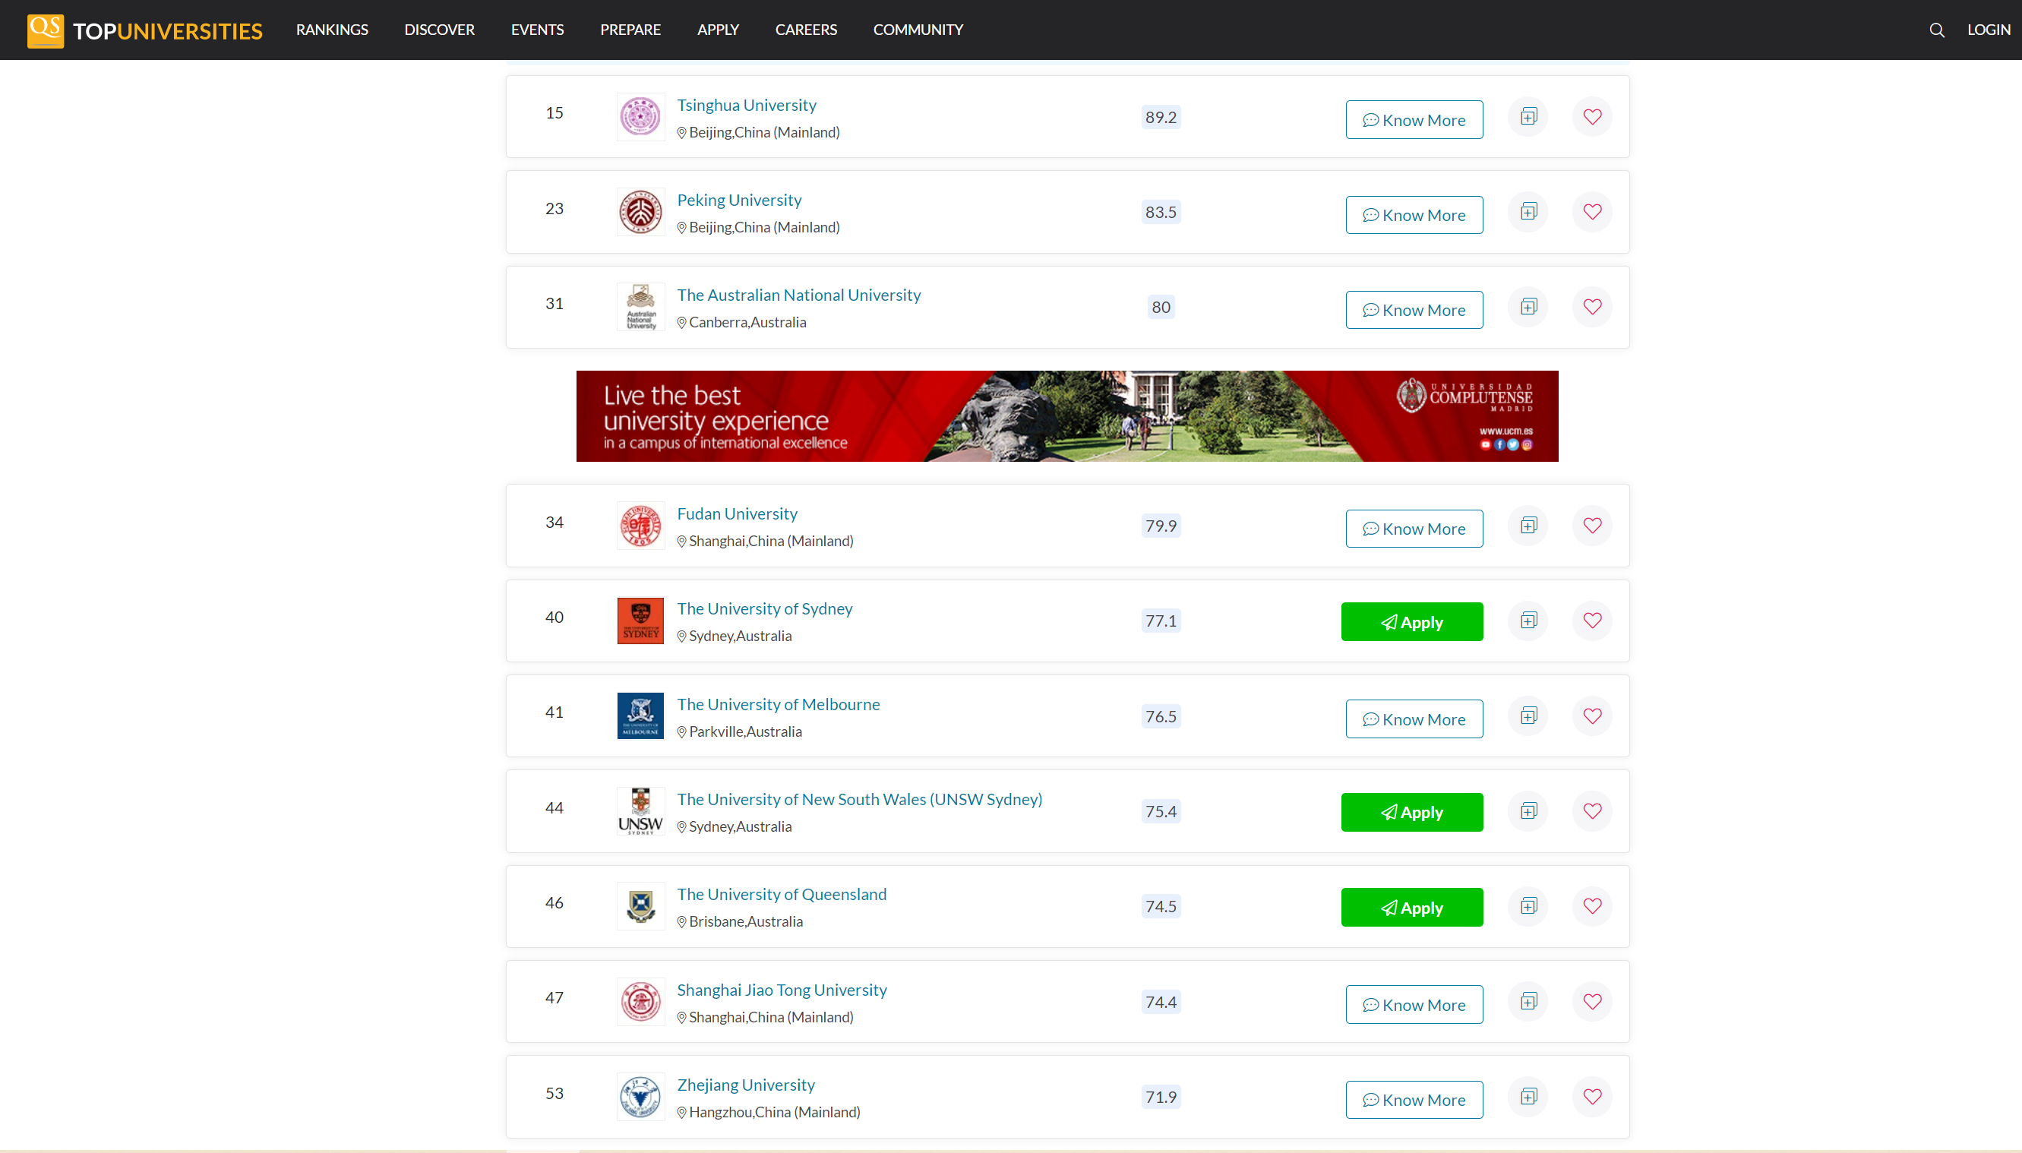Favorite Tsinghua University with heart icon

click(x=1592, y=117)
